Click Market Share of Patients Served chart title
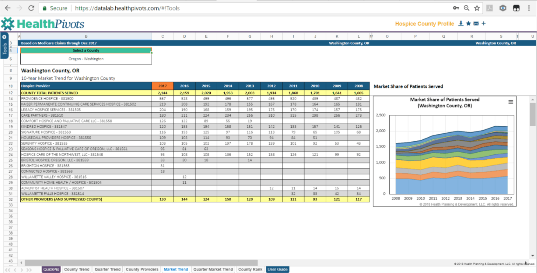The width and height of the screenshot is (537, 273). (444, 102)
